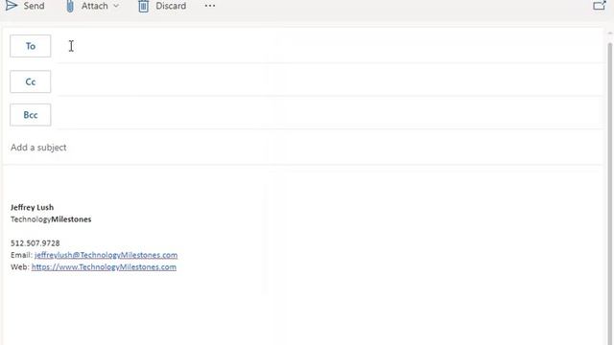Click the Discard text label
The width and height of the screenshot is (614, 345).
171,6
